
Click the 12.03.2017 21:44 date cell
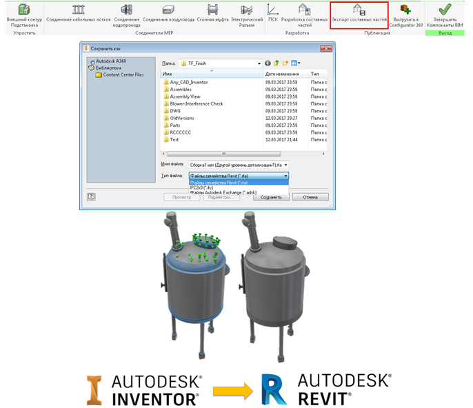281,140
